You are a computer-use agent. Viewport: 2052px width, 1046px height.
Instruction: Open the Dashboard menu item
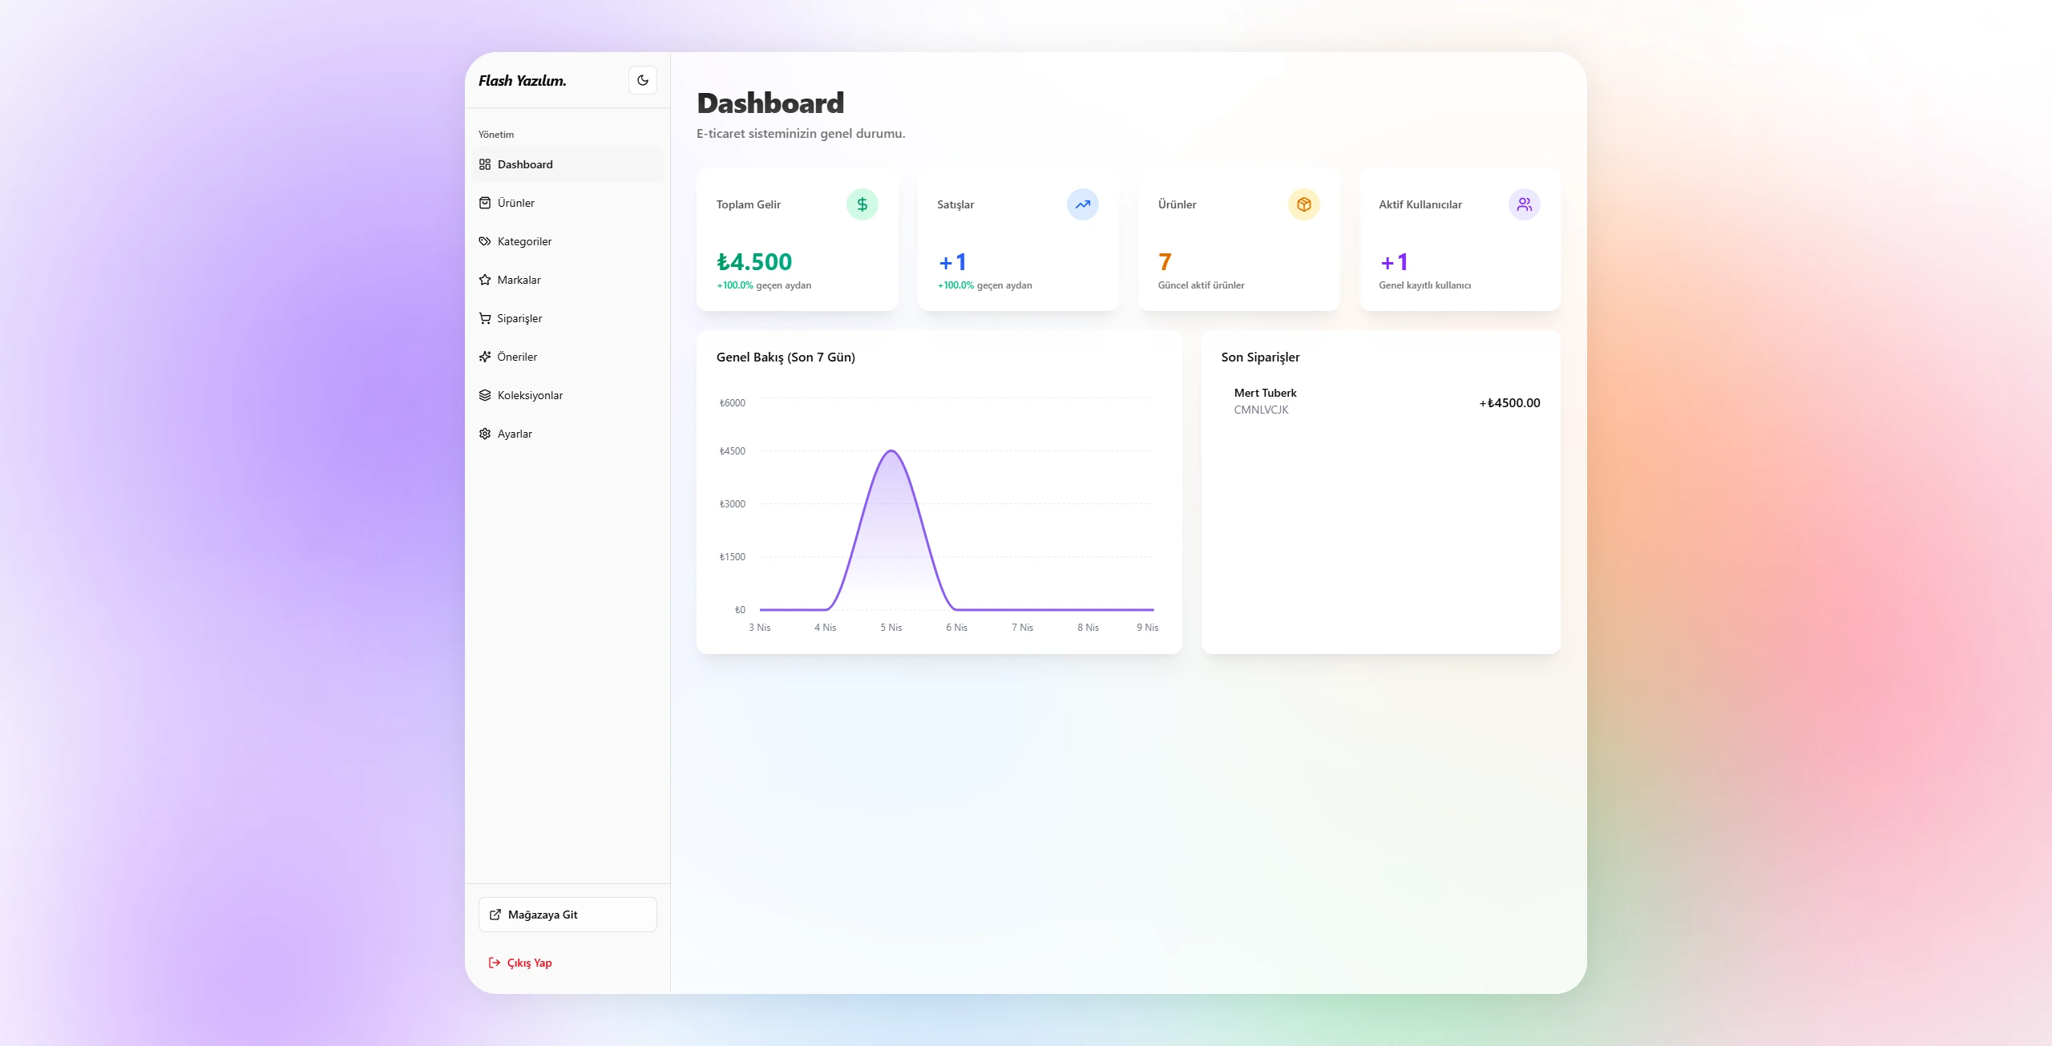tap(525, 164)
